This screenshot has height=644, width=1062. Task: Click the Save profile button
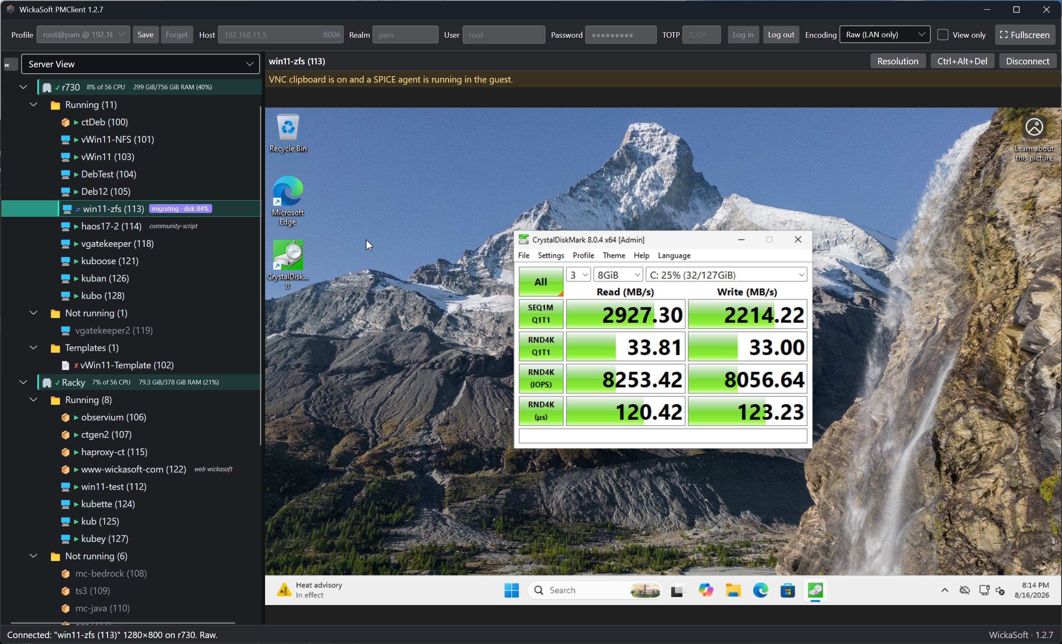click(145, 34)
